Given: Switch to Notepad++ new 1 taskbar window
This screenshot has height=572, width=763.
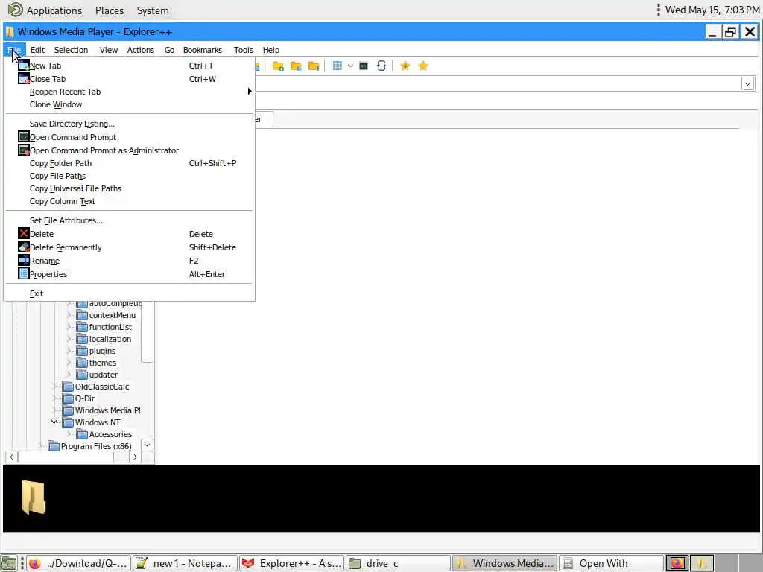Looking at the screenshot, I should pyautogui.click(x=185, y=563).
